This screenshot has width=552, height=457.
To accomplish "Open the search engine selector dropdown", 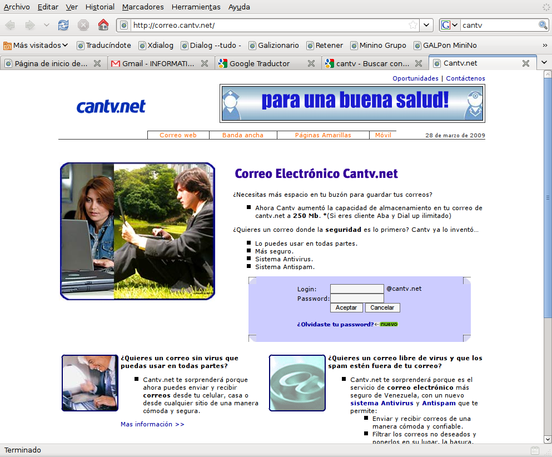I will click(450, 25).
